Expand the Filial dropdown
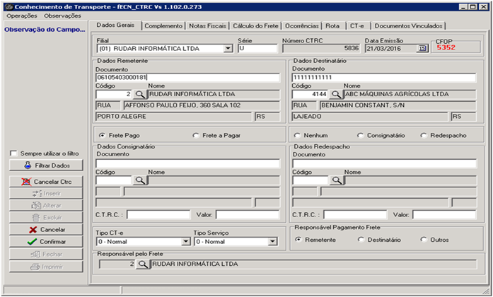Viewport: 493px width, 297px height. point(228,49)
